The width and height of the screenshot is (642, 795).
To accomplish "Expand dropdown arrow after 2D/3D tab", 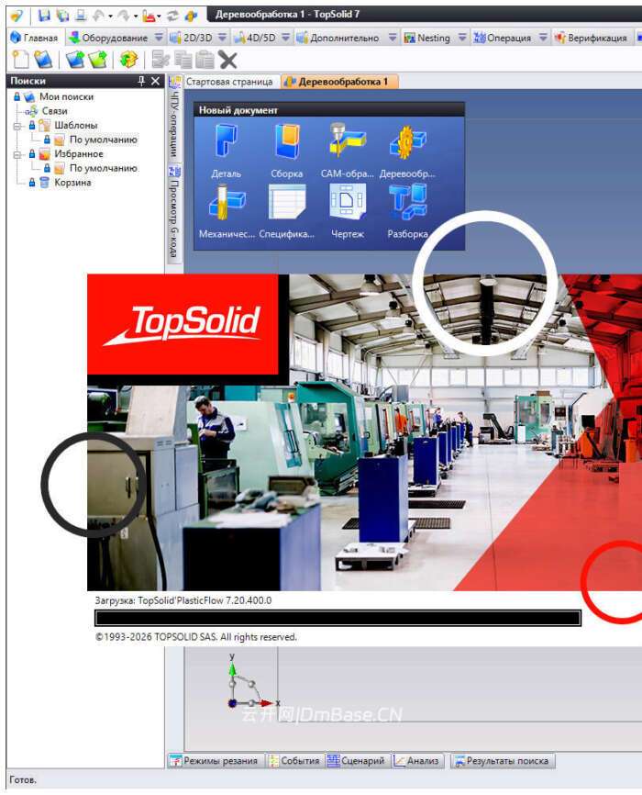I will (222, 38).
